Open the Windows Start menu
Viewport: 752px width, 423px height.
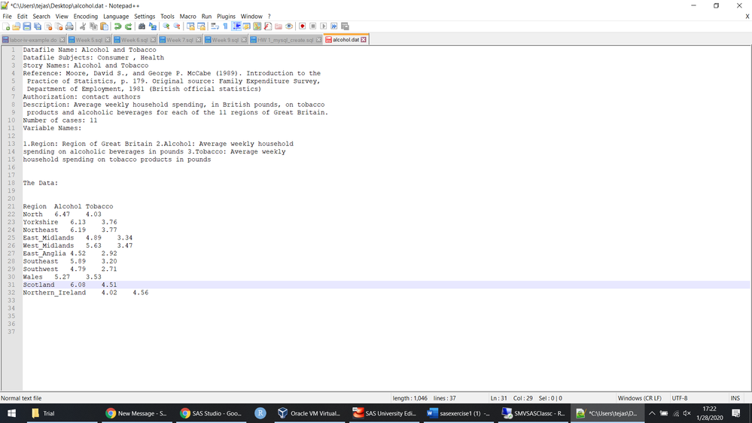(11, 413)
